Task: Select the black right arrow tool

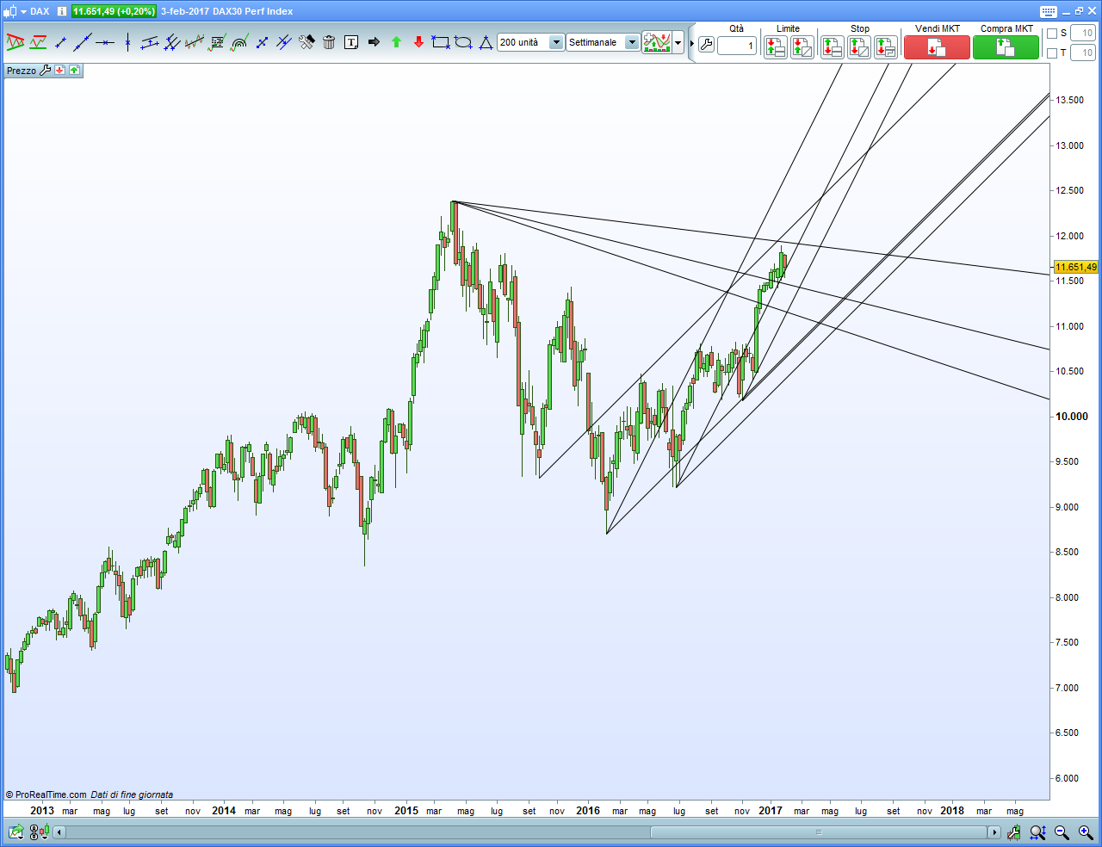Action: point(374,42)
